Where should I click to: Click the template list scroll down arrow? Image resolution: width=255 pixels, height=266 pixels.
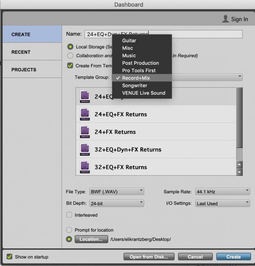pos(239,172)
